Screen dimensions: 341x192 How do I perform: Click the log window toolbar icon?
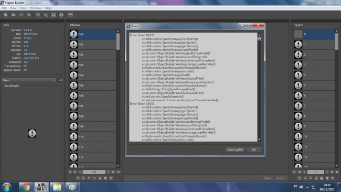pos(70,15)
